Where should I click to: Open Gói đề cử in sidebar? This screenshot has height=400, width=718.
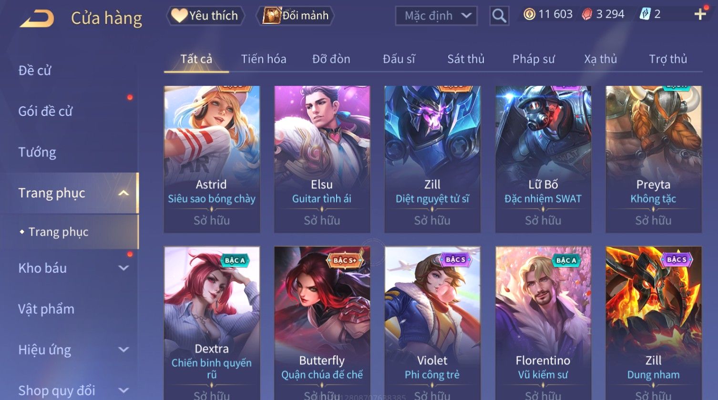pyautogui.click(x=45, y=111)
